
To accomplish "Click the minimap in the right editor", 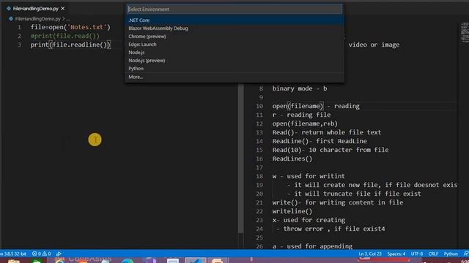I will click(465, 32).
